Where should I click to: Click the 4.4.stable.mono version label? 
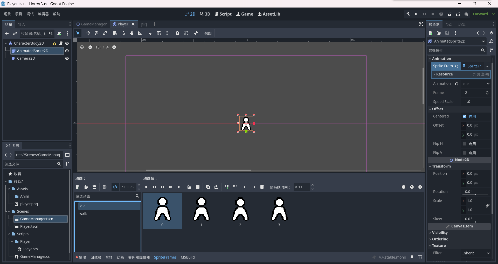[392, 257]
